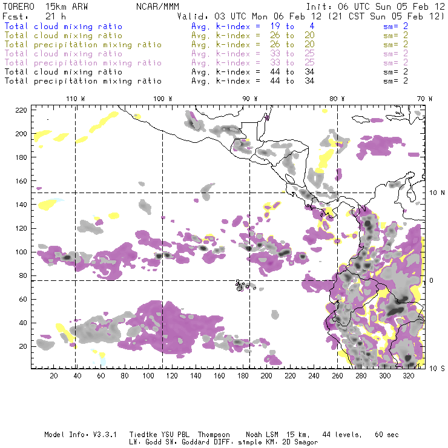Click the 'Fcst: 21 h' forecast hour text

coord(34,16)
